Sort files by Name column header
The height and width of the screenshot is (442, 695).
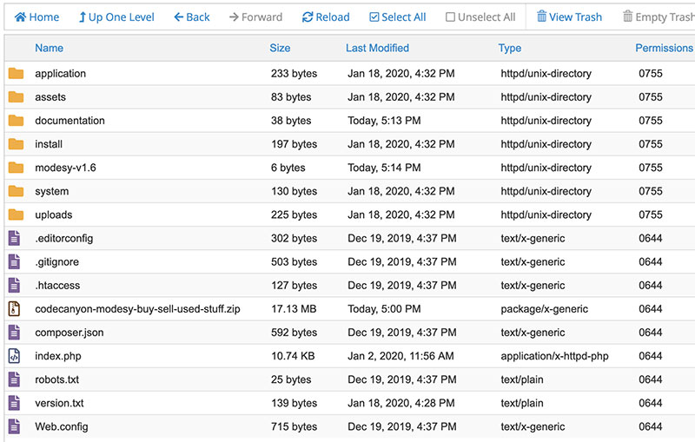49,48
